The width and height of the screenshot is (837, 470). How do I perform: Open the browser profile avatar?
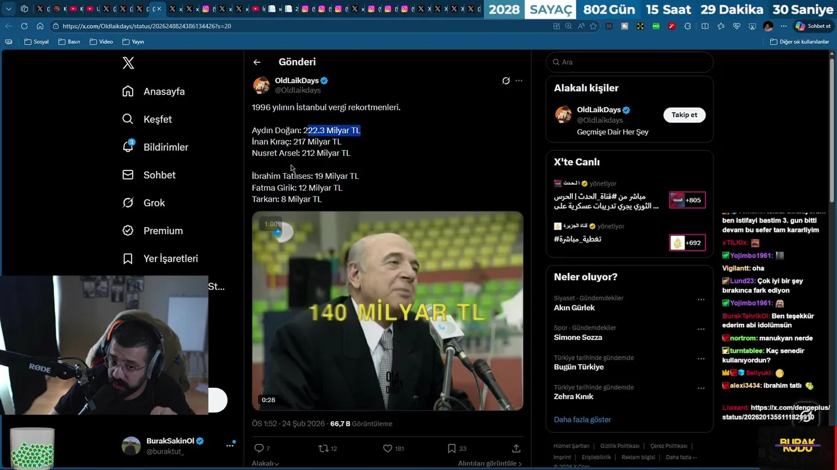[768, 26]
